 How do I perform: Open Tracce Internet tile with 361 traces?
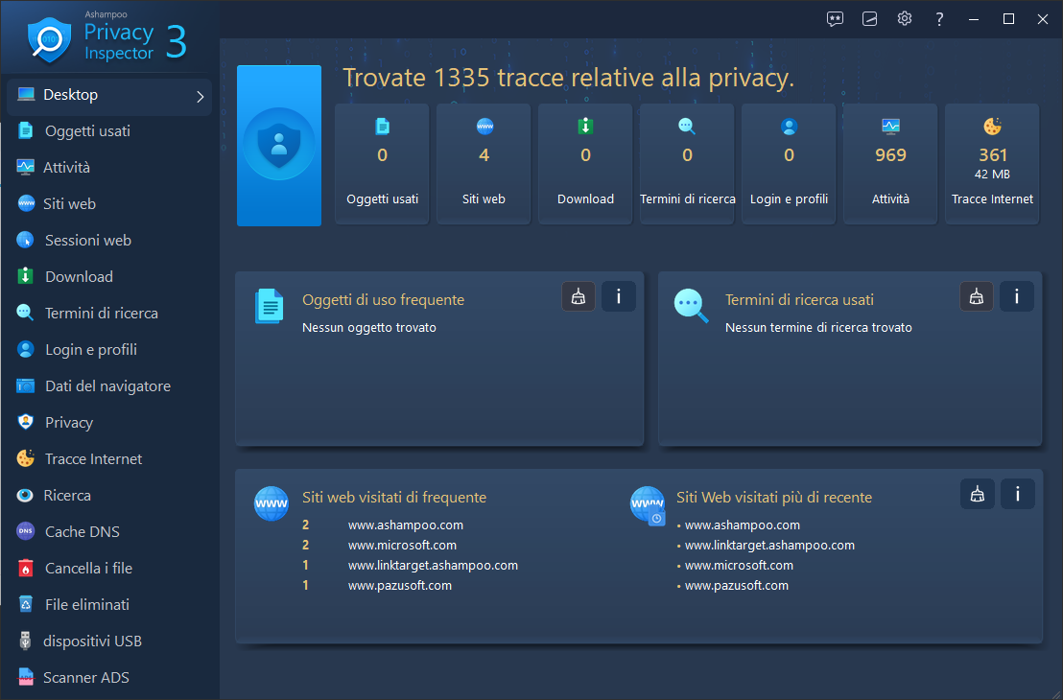pyautogui.click(x=992, y=163)
